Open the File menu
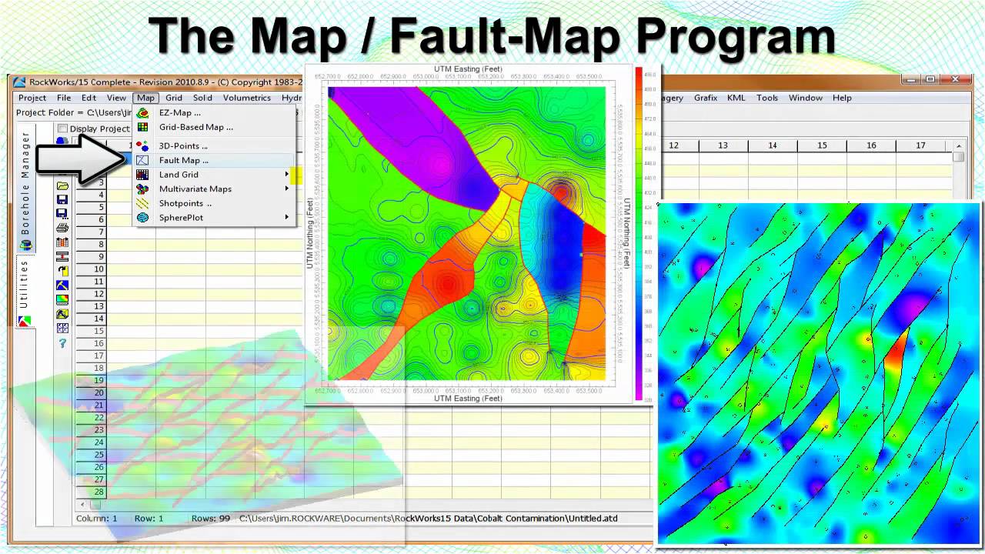This screenshot has width=985, height=554. (64, 98)
